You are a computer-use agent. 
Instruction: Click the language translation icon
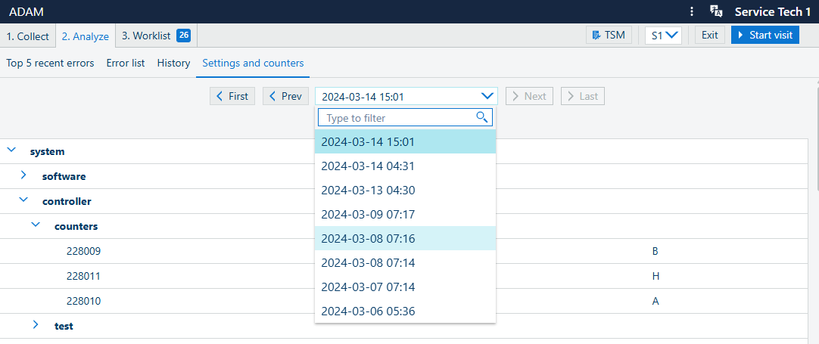[x=715, y=11]
